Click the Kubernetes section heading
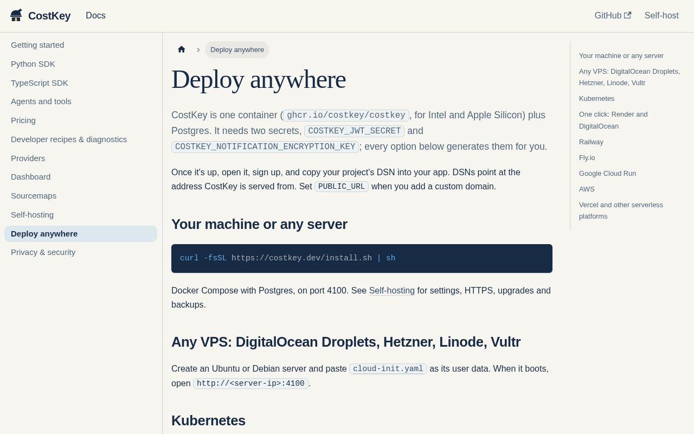Image resolution: width=694 pixels, height=434 pixels. (x=208, y=421)
